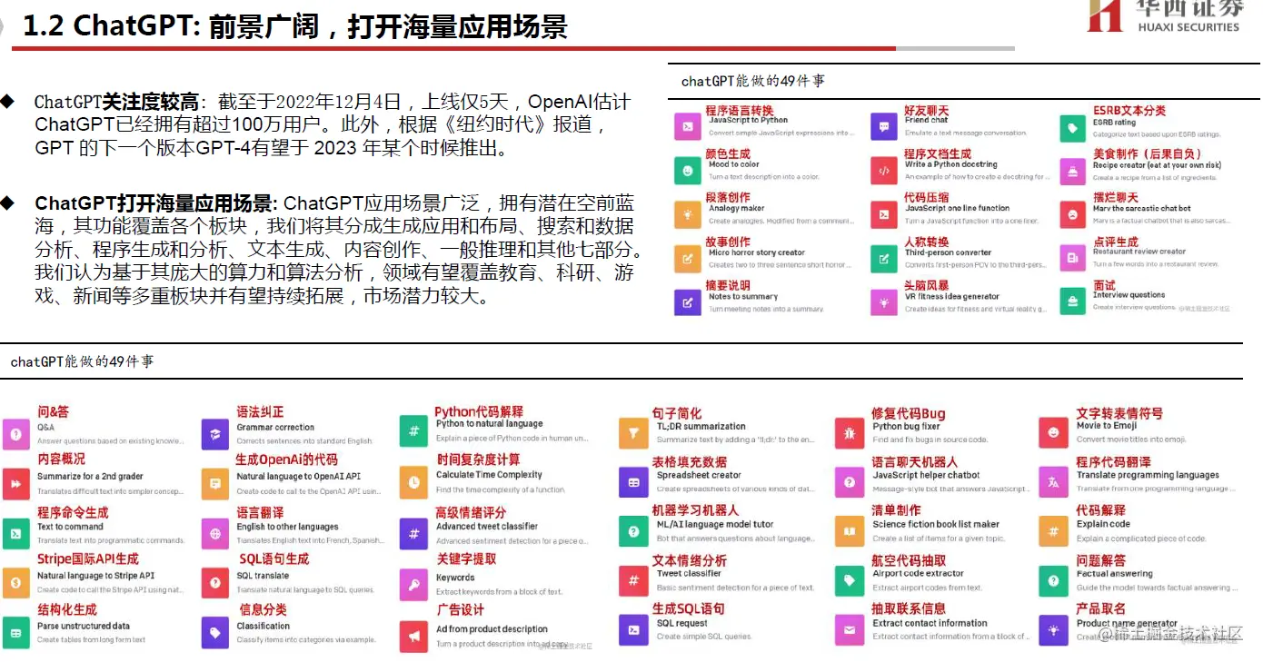This screenshot has width=1263, height=662.
Task: Click the SQL translate red icon
Action: (215, 582)
